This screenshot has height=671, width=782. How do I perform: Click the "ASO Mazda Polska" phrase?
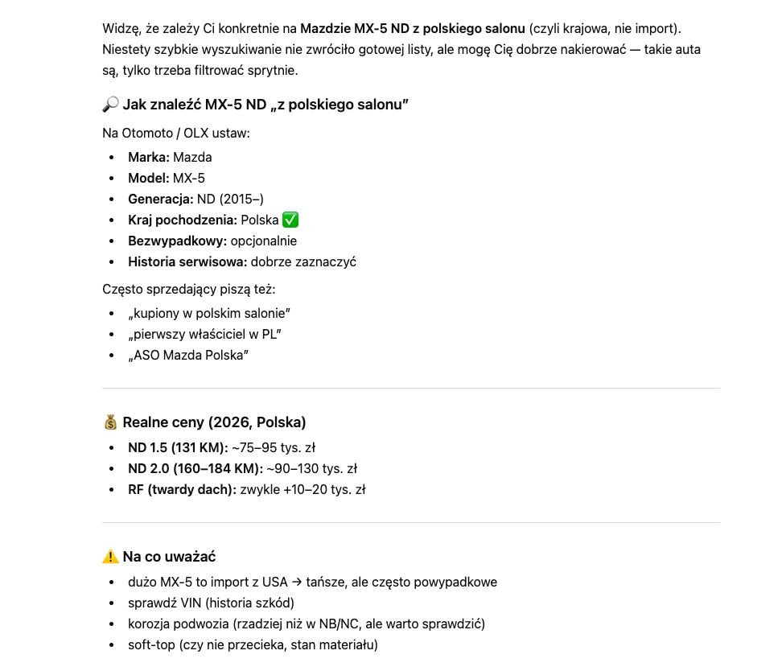pos(188,355)
